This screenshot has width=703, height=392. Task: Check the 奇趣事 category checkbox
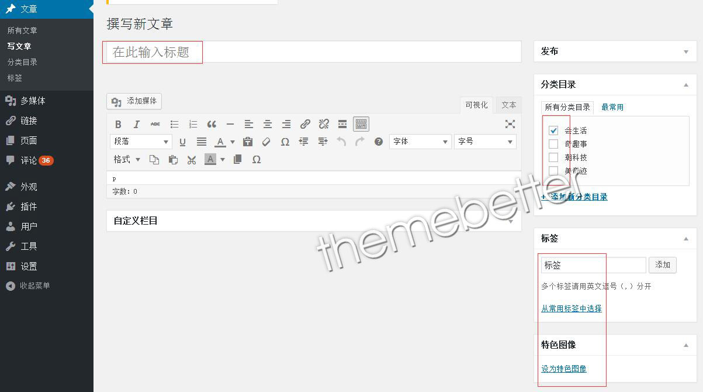point(553,144)
